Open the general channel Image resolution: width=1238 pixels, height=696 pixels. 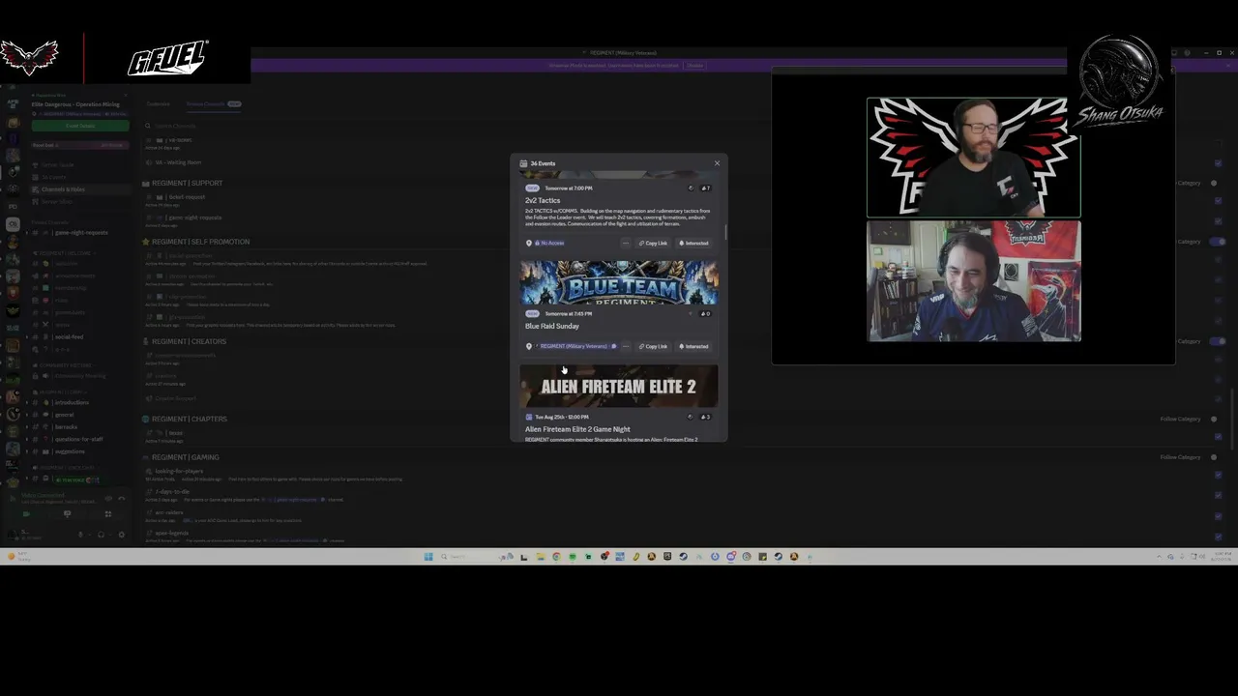pyautogui.click(x=64, y=415)
